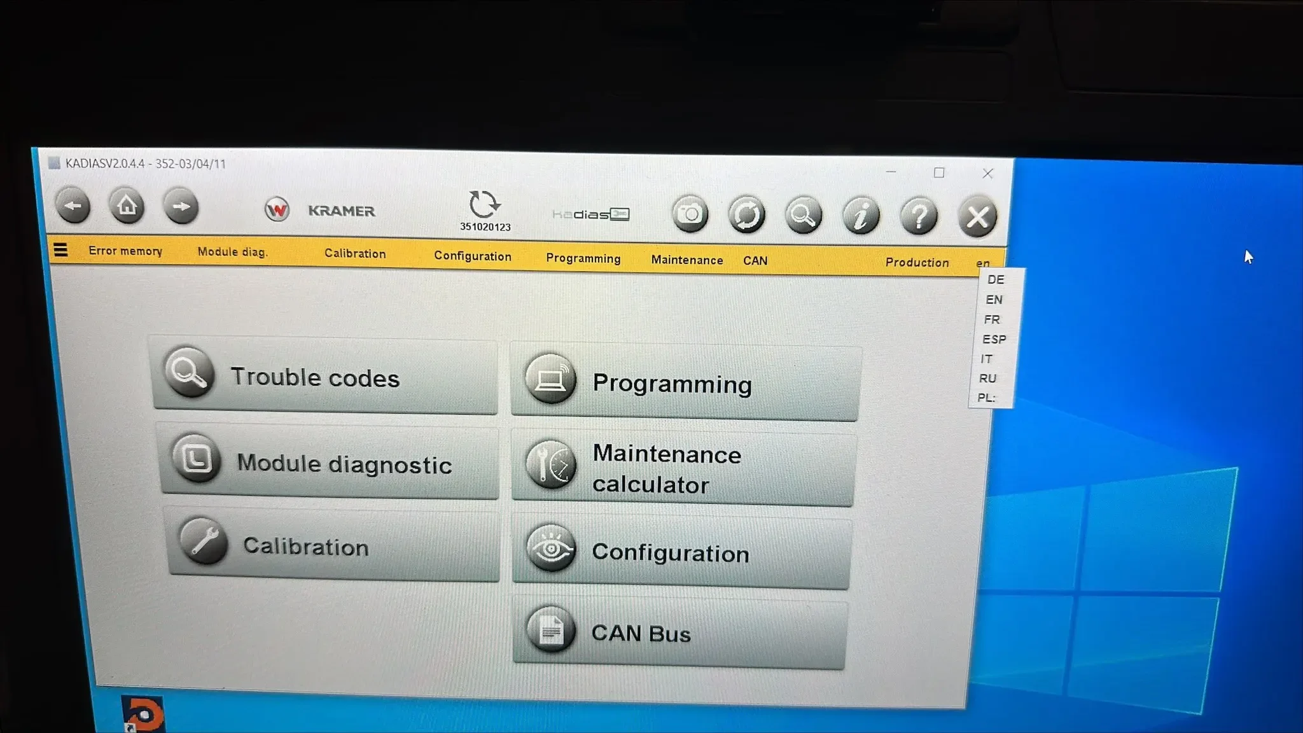Open the large Programming tile
The width and height of the screenshot is (1303, 733).
pos(685,382)
